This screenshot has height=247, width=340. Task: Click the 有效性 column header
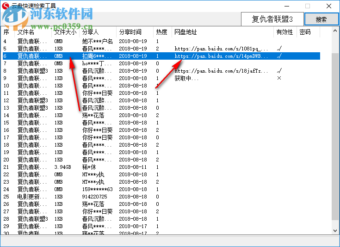285,32
